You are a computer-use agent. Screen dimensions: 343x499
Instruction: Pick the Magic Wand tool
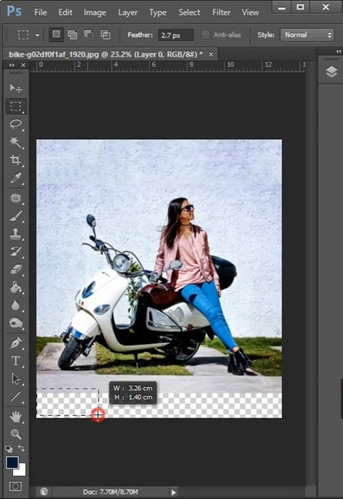click(15, 142)
